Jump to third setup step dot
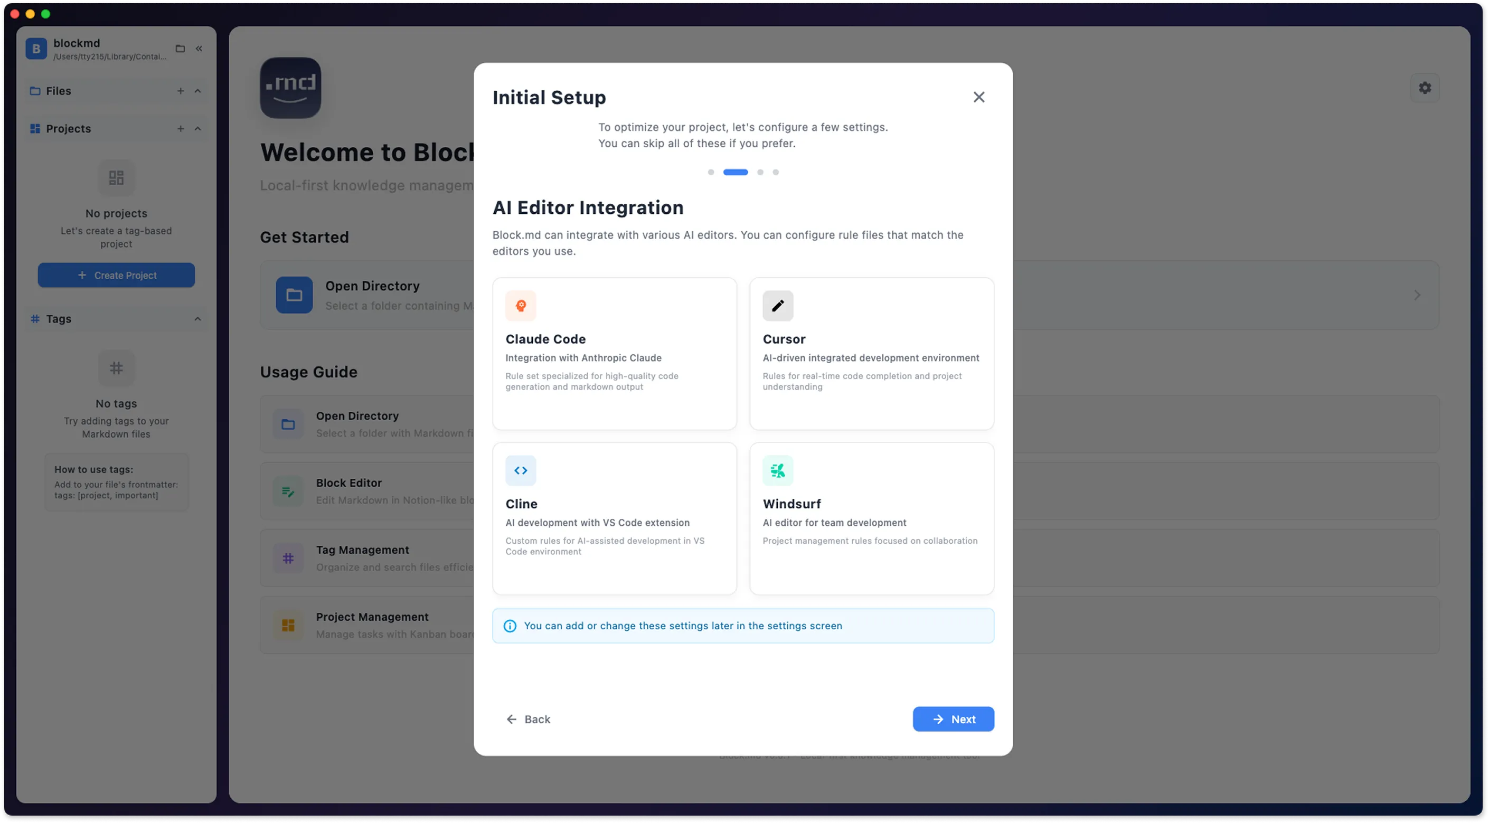 point(760,172)
